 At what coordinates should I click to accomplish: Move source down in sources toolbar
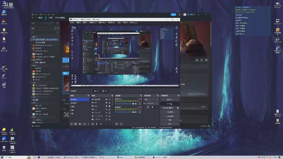(110, 124)
